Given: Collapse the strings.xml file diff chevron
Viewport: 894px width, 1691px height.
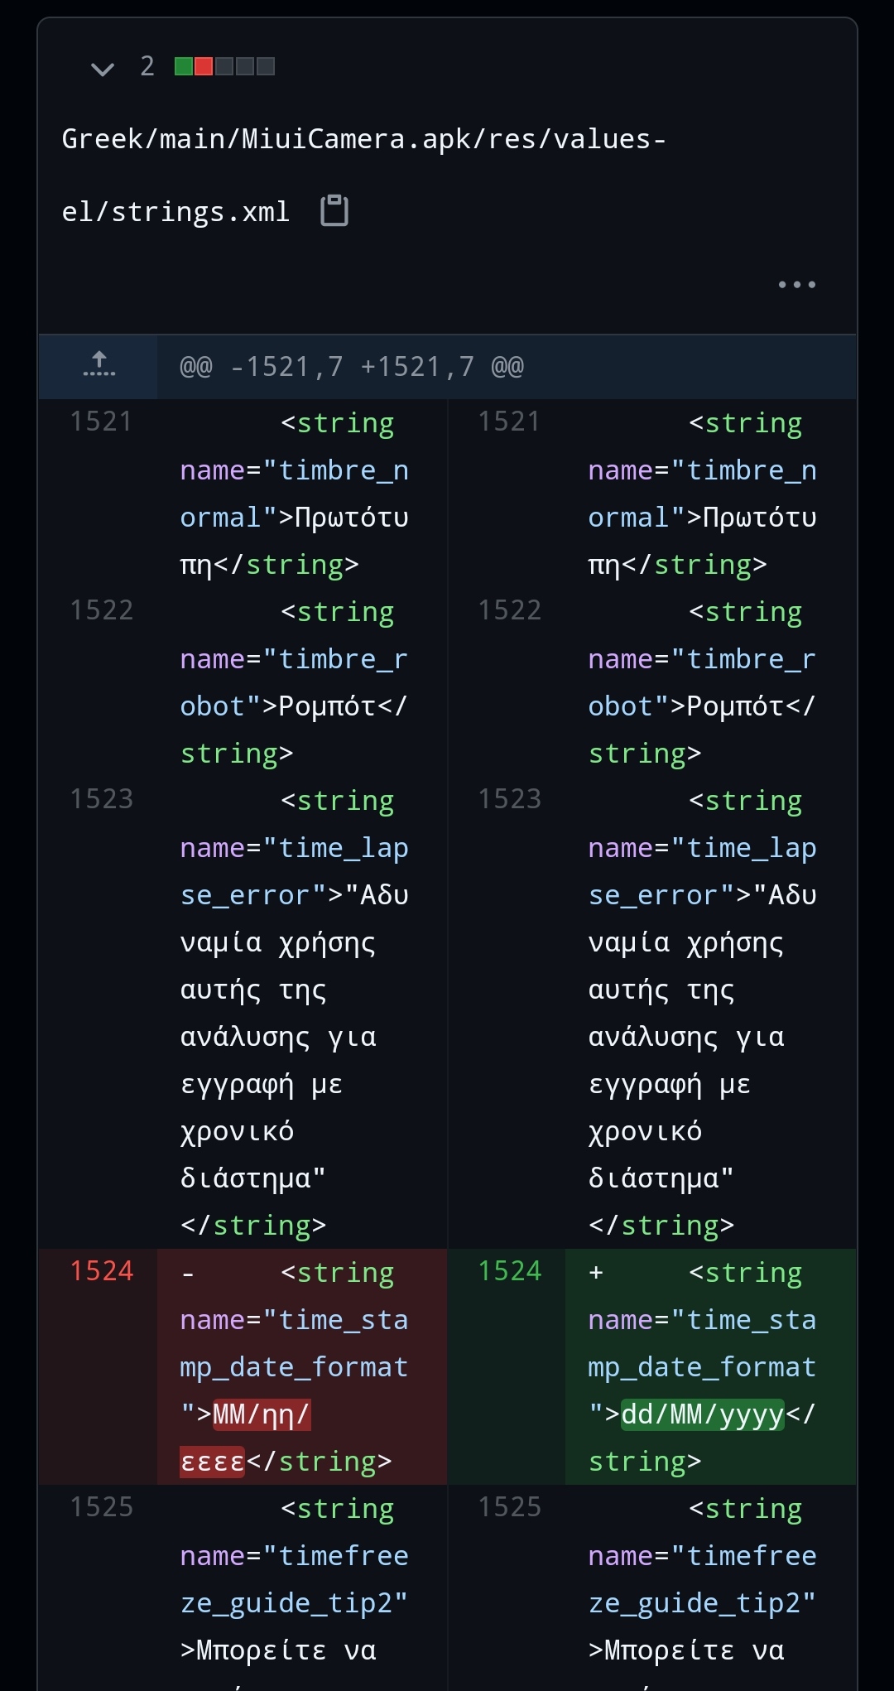Looking at the screenshot, I should coord(103,68).
